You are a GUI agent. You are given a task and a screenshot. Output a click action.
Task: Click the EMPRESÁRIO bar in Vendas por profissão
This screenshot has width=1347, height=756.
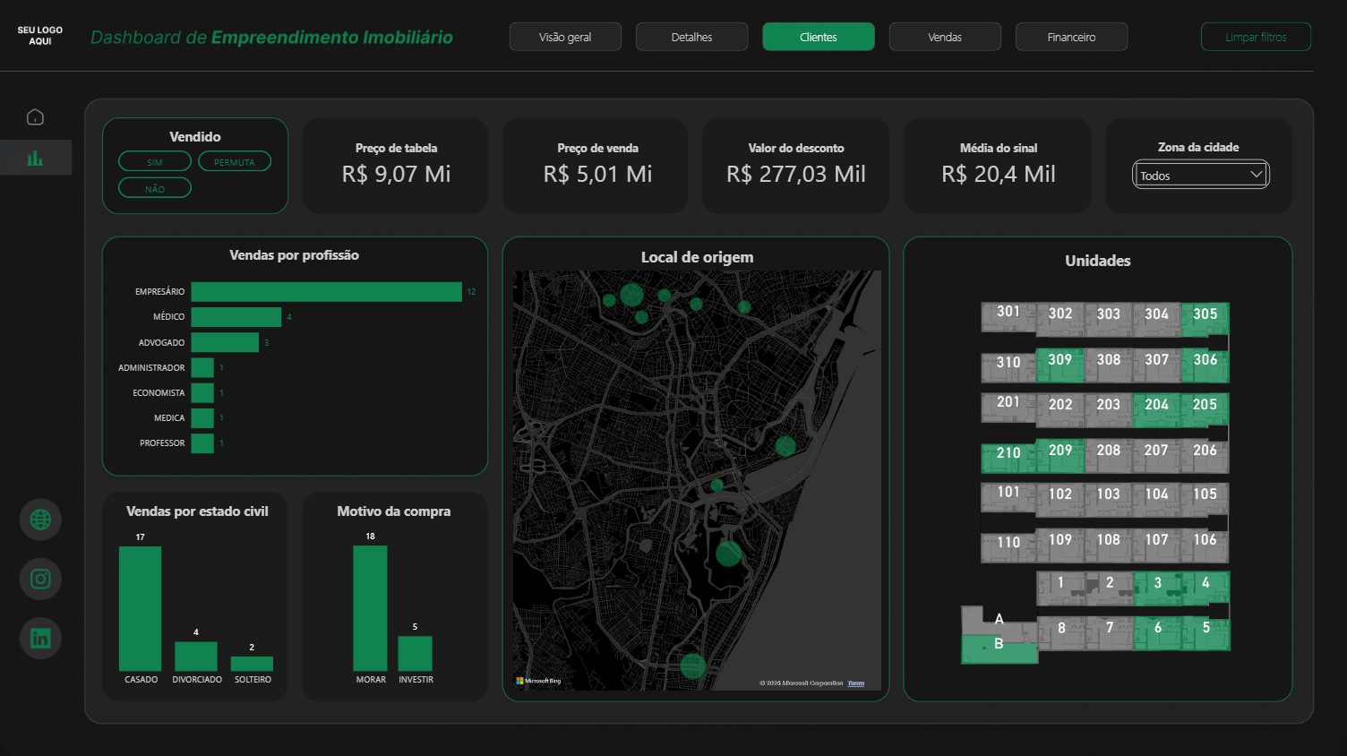325,291
